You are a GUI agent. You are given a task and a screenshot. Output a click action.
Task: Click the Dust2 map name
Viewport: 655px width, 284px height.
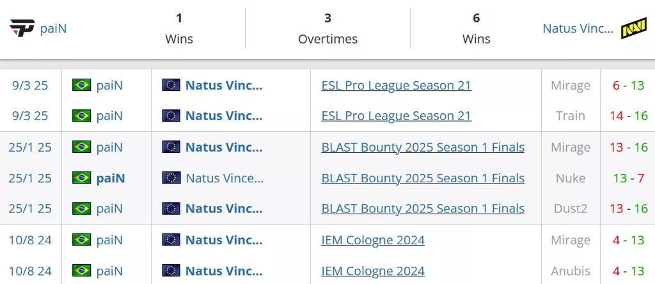(x=569, y=209)
